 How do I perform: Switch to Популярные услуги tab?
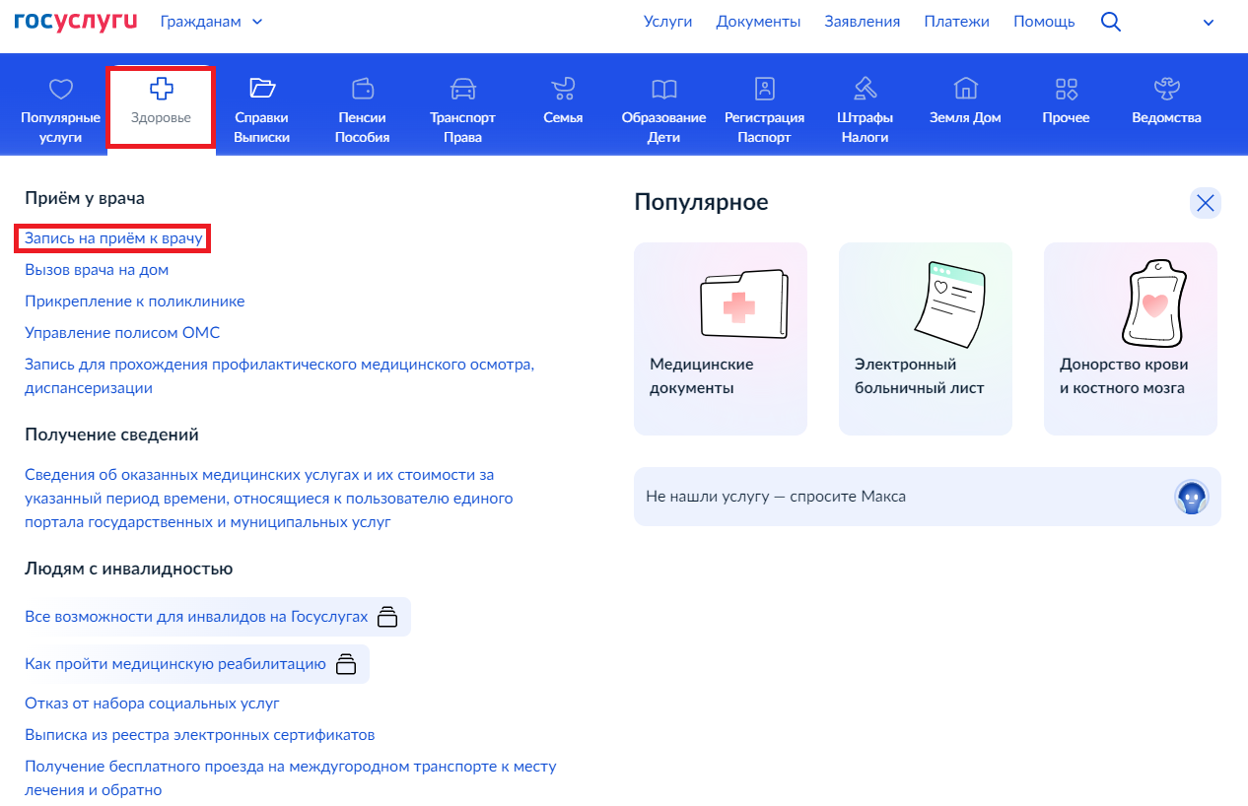point(61,108)
